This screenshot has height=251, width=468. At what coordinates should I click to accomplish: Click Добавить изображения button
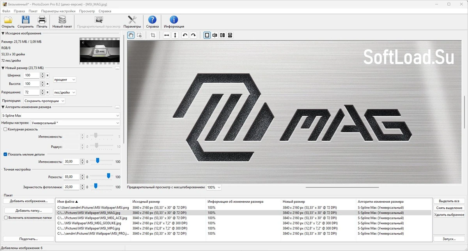(x=28, y=201)
